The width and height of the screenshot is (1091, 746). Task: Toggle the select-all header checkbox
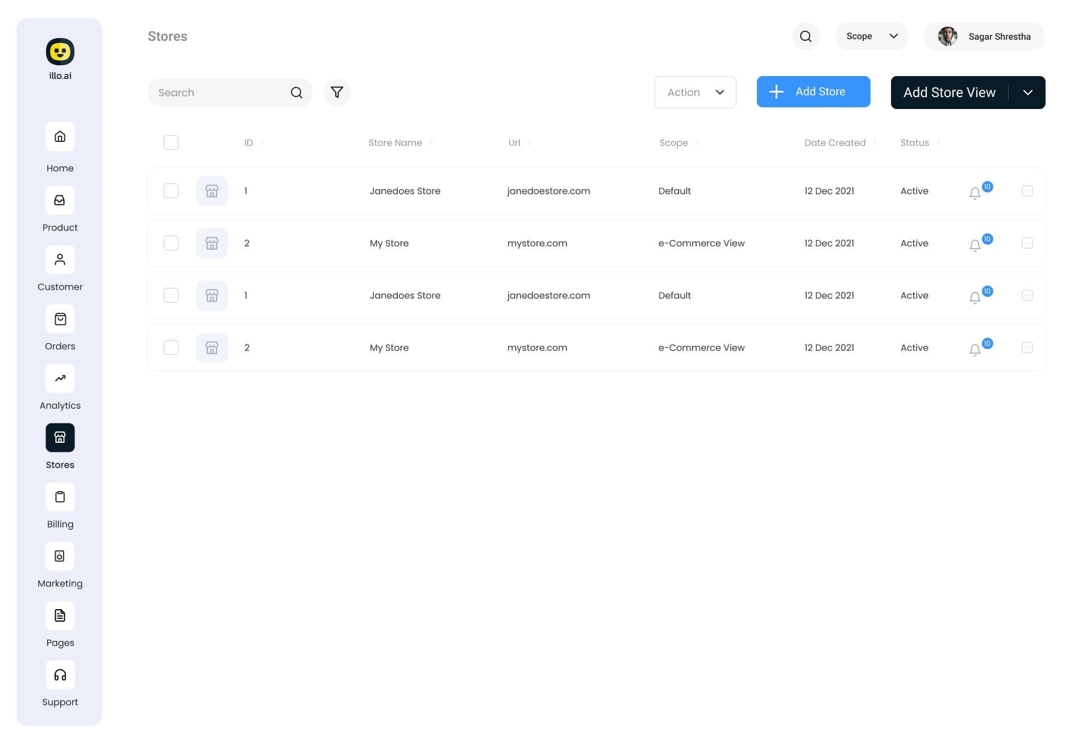coord(171,143)
